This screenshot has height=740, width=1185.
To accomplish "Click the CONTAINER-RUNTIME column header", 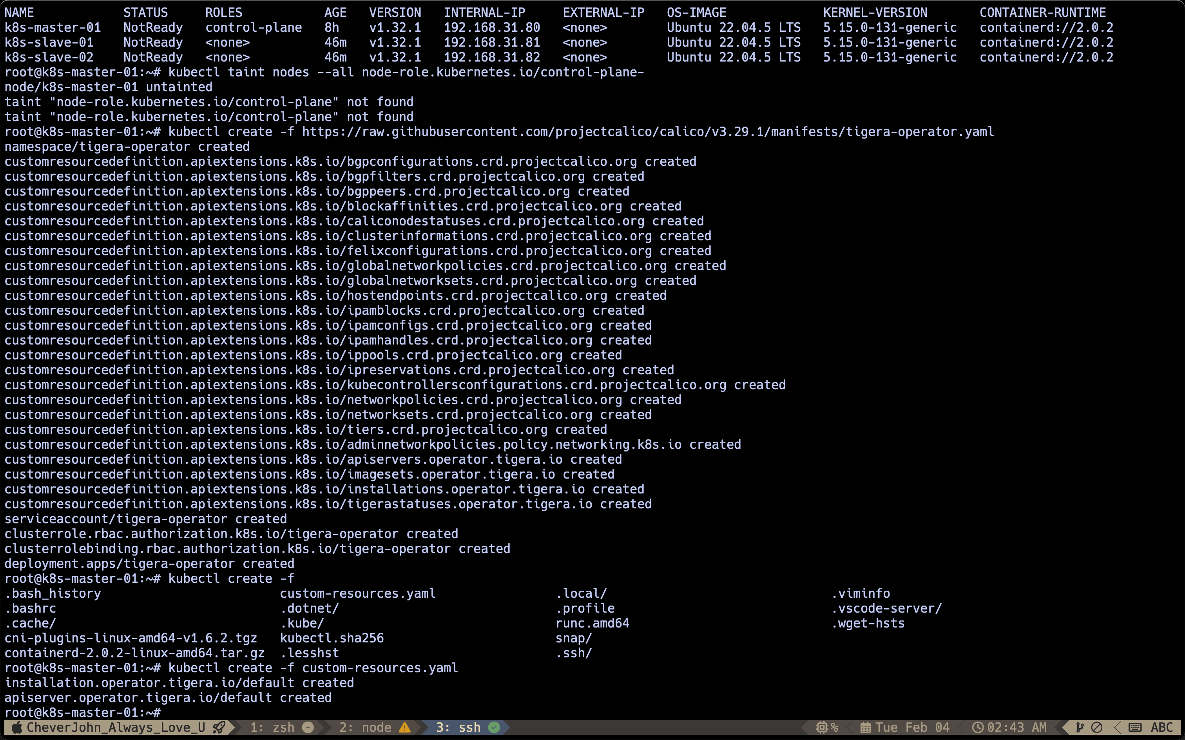I will click(x=1043, y=13).
